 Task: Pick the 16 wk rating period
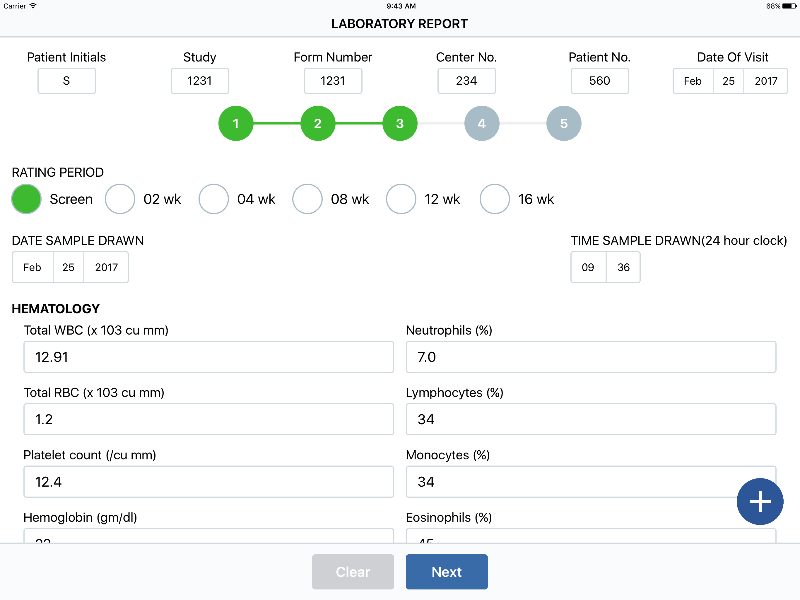(494, 199)
